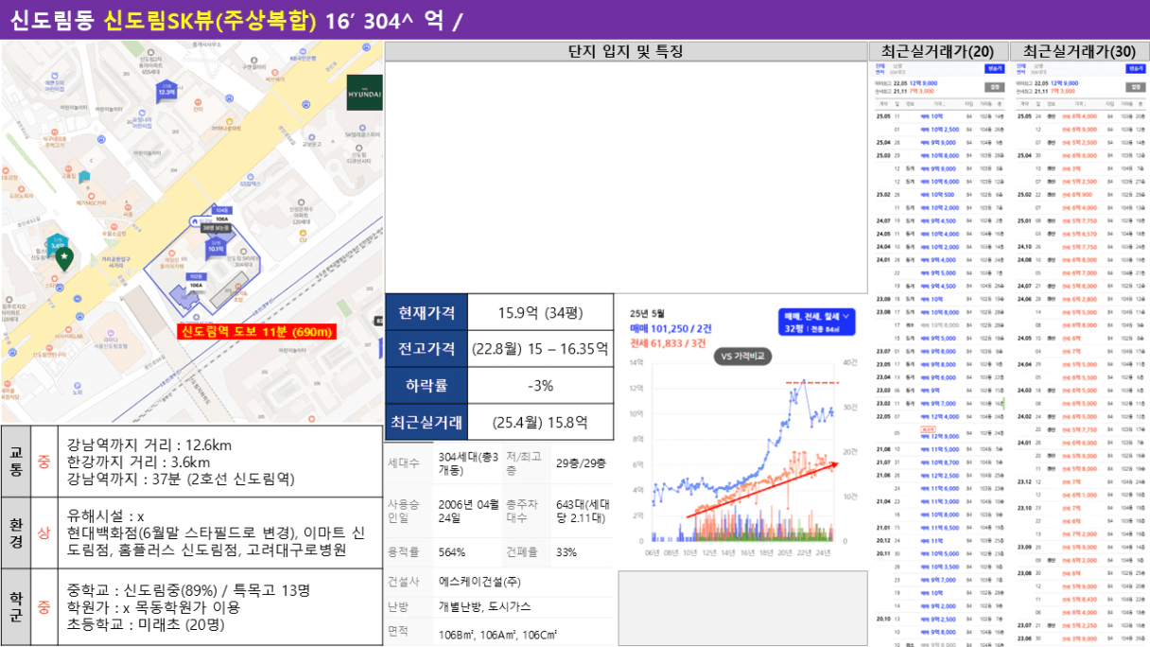Click the 643대(세대당 2.11대) parking value
The height and width of the screenshot is (647, 1150).
(x=582, y=512)
